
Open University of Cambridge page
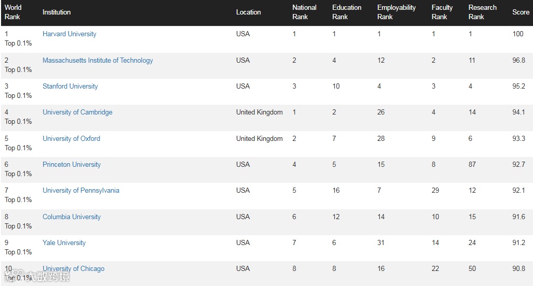click(77, 112)
